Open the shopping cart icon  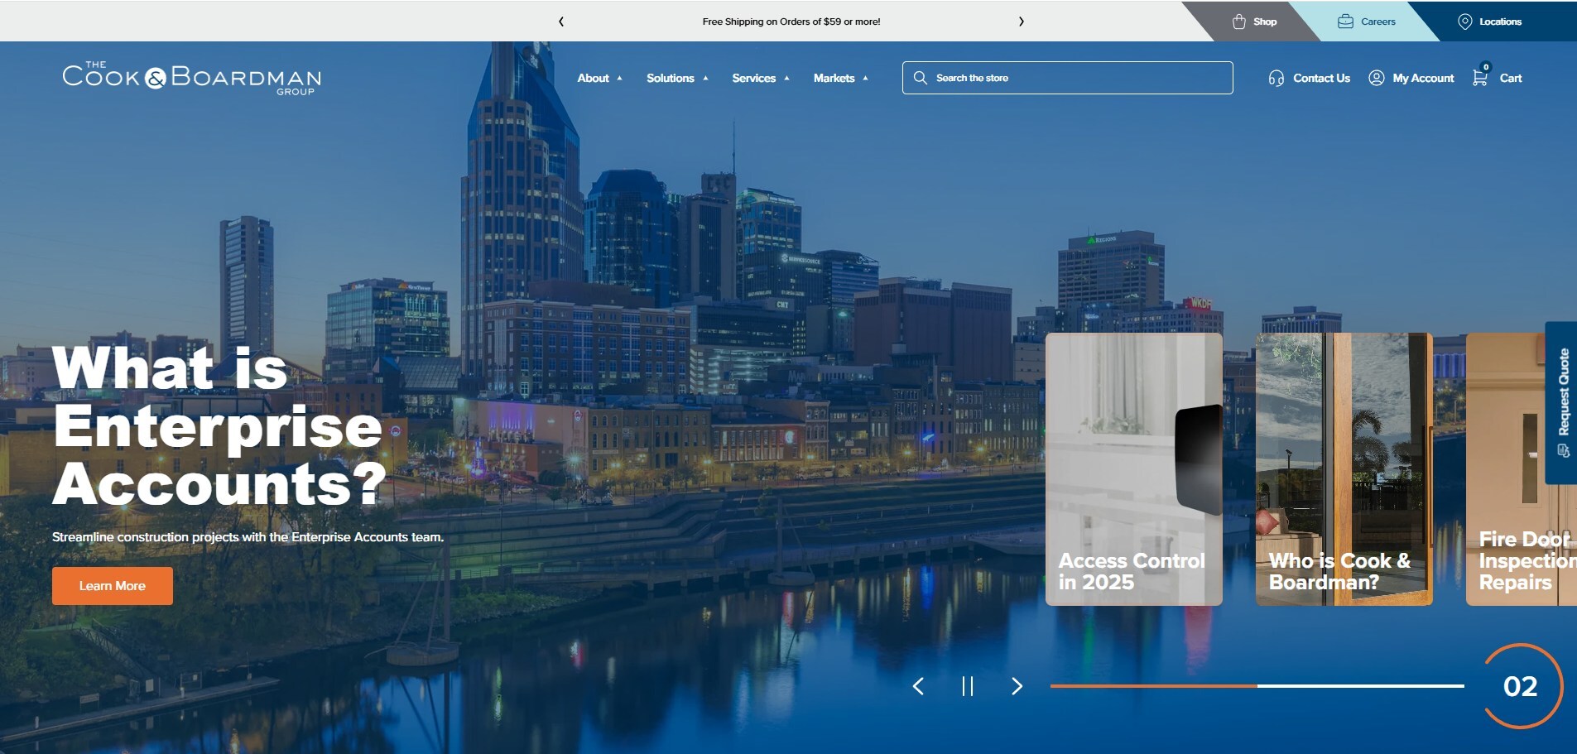point(1480,78)
